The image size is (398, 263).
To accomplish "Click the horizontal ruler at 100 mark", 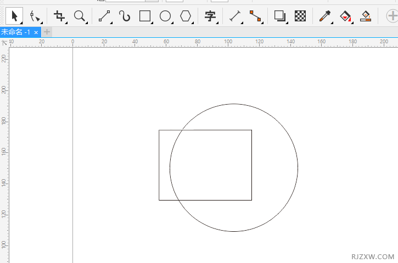I will point(228,42).
